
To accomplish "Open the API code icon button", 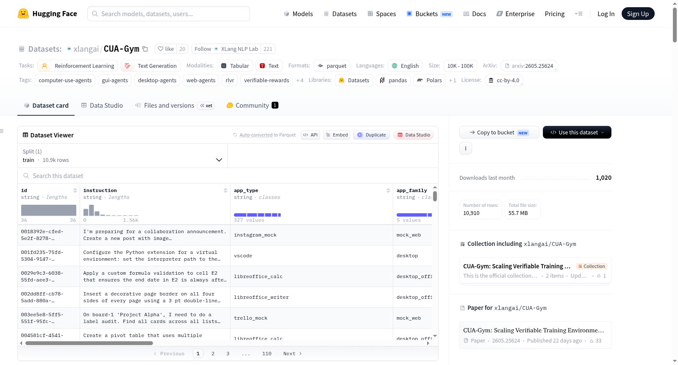I will coord(310,135).
